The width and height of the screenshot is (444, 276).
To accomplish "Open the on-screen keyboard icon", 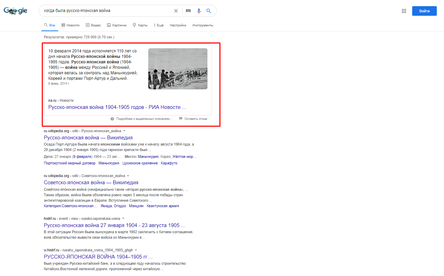I will (x=188, y=11).
